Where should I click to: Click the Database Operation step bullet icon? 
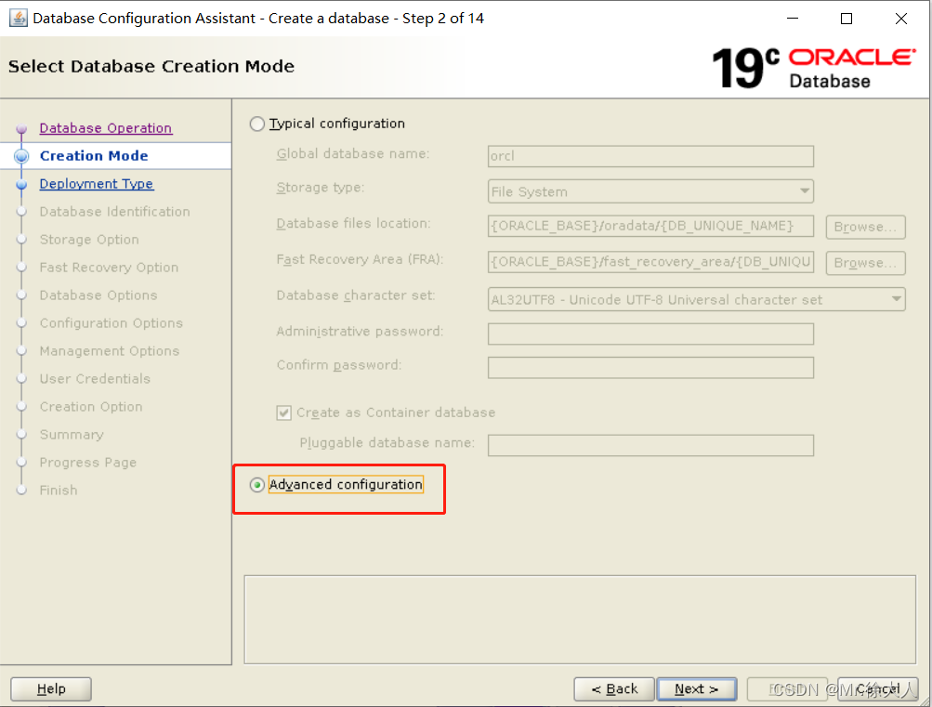coord(21,128)
